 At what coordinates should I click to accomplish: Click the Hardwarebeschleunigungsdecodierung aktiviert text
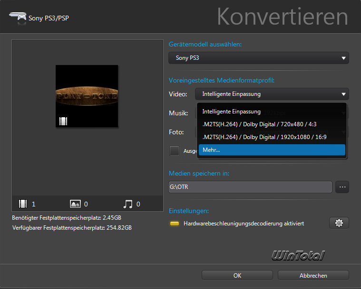click(x=244, y=224)
